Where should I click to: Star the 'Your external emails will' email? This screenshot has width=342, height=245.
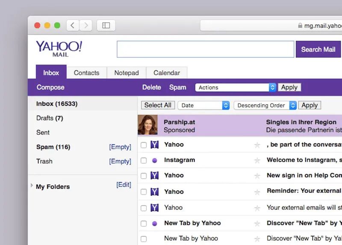257,208
